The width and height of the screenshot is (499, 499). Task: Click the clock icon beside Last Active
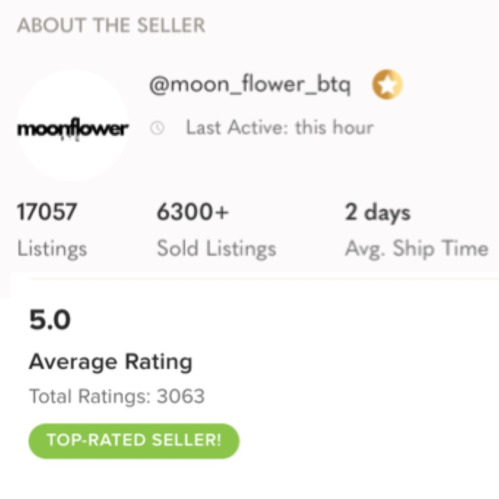(157, 128)
